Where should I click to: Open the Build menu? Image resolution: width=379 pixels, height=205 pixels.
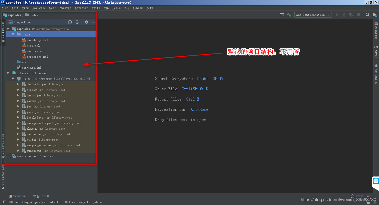(96, 8)
